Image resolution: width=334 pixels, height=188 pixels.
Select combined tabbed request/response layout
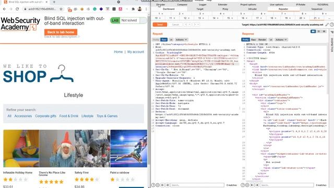(324, 31)
